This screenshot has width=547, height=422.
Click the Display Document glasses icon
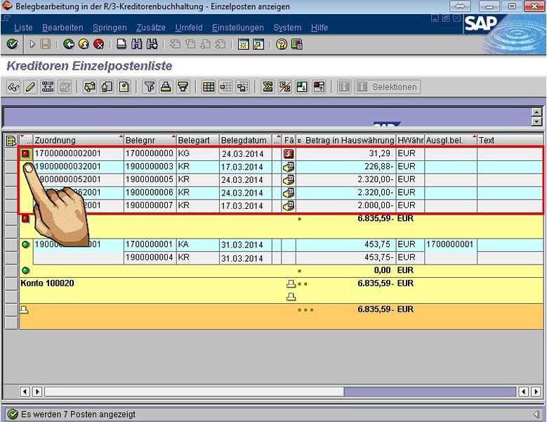(13, 87)
